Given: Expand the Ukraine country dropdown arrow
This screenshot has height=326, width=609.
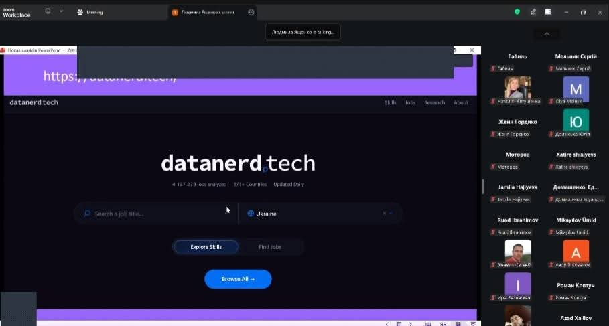Looking at the screenshot, I should point(391,214).
